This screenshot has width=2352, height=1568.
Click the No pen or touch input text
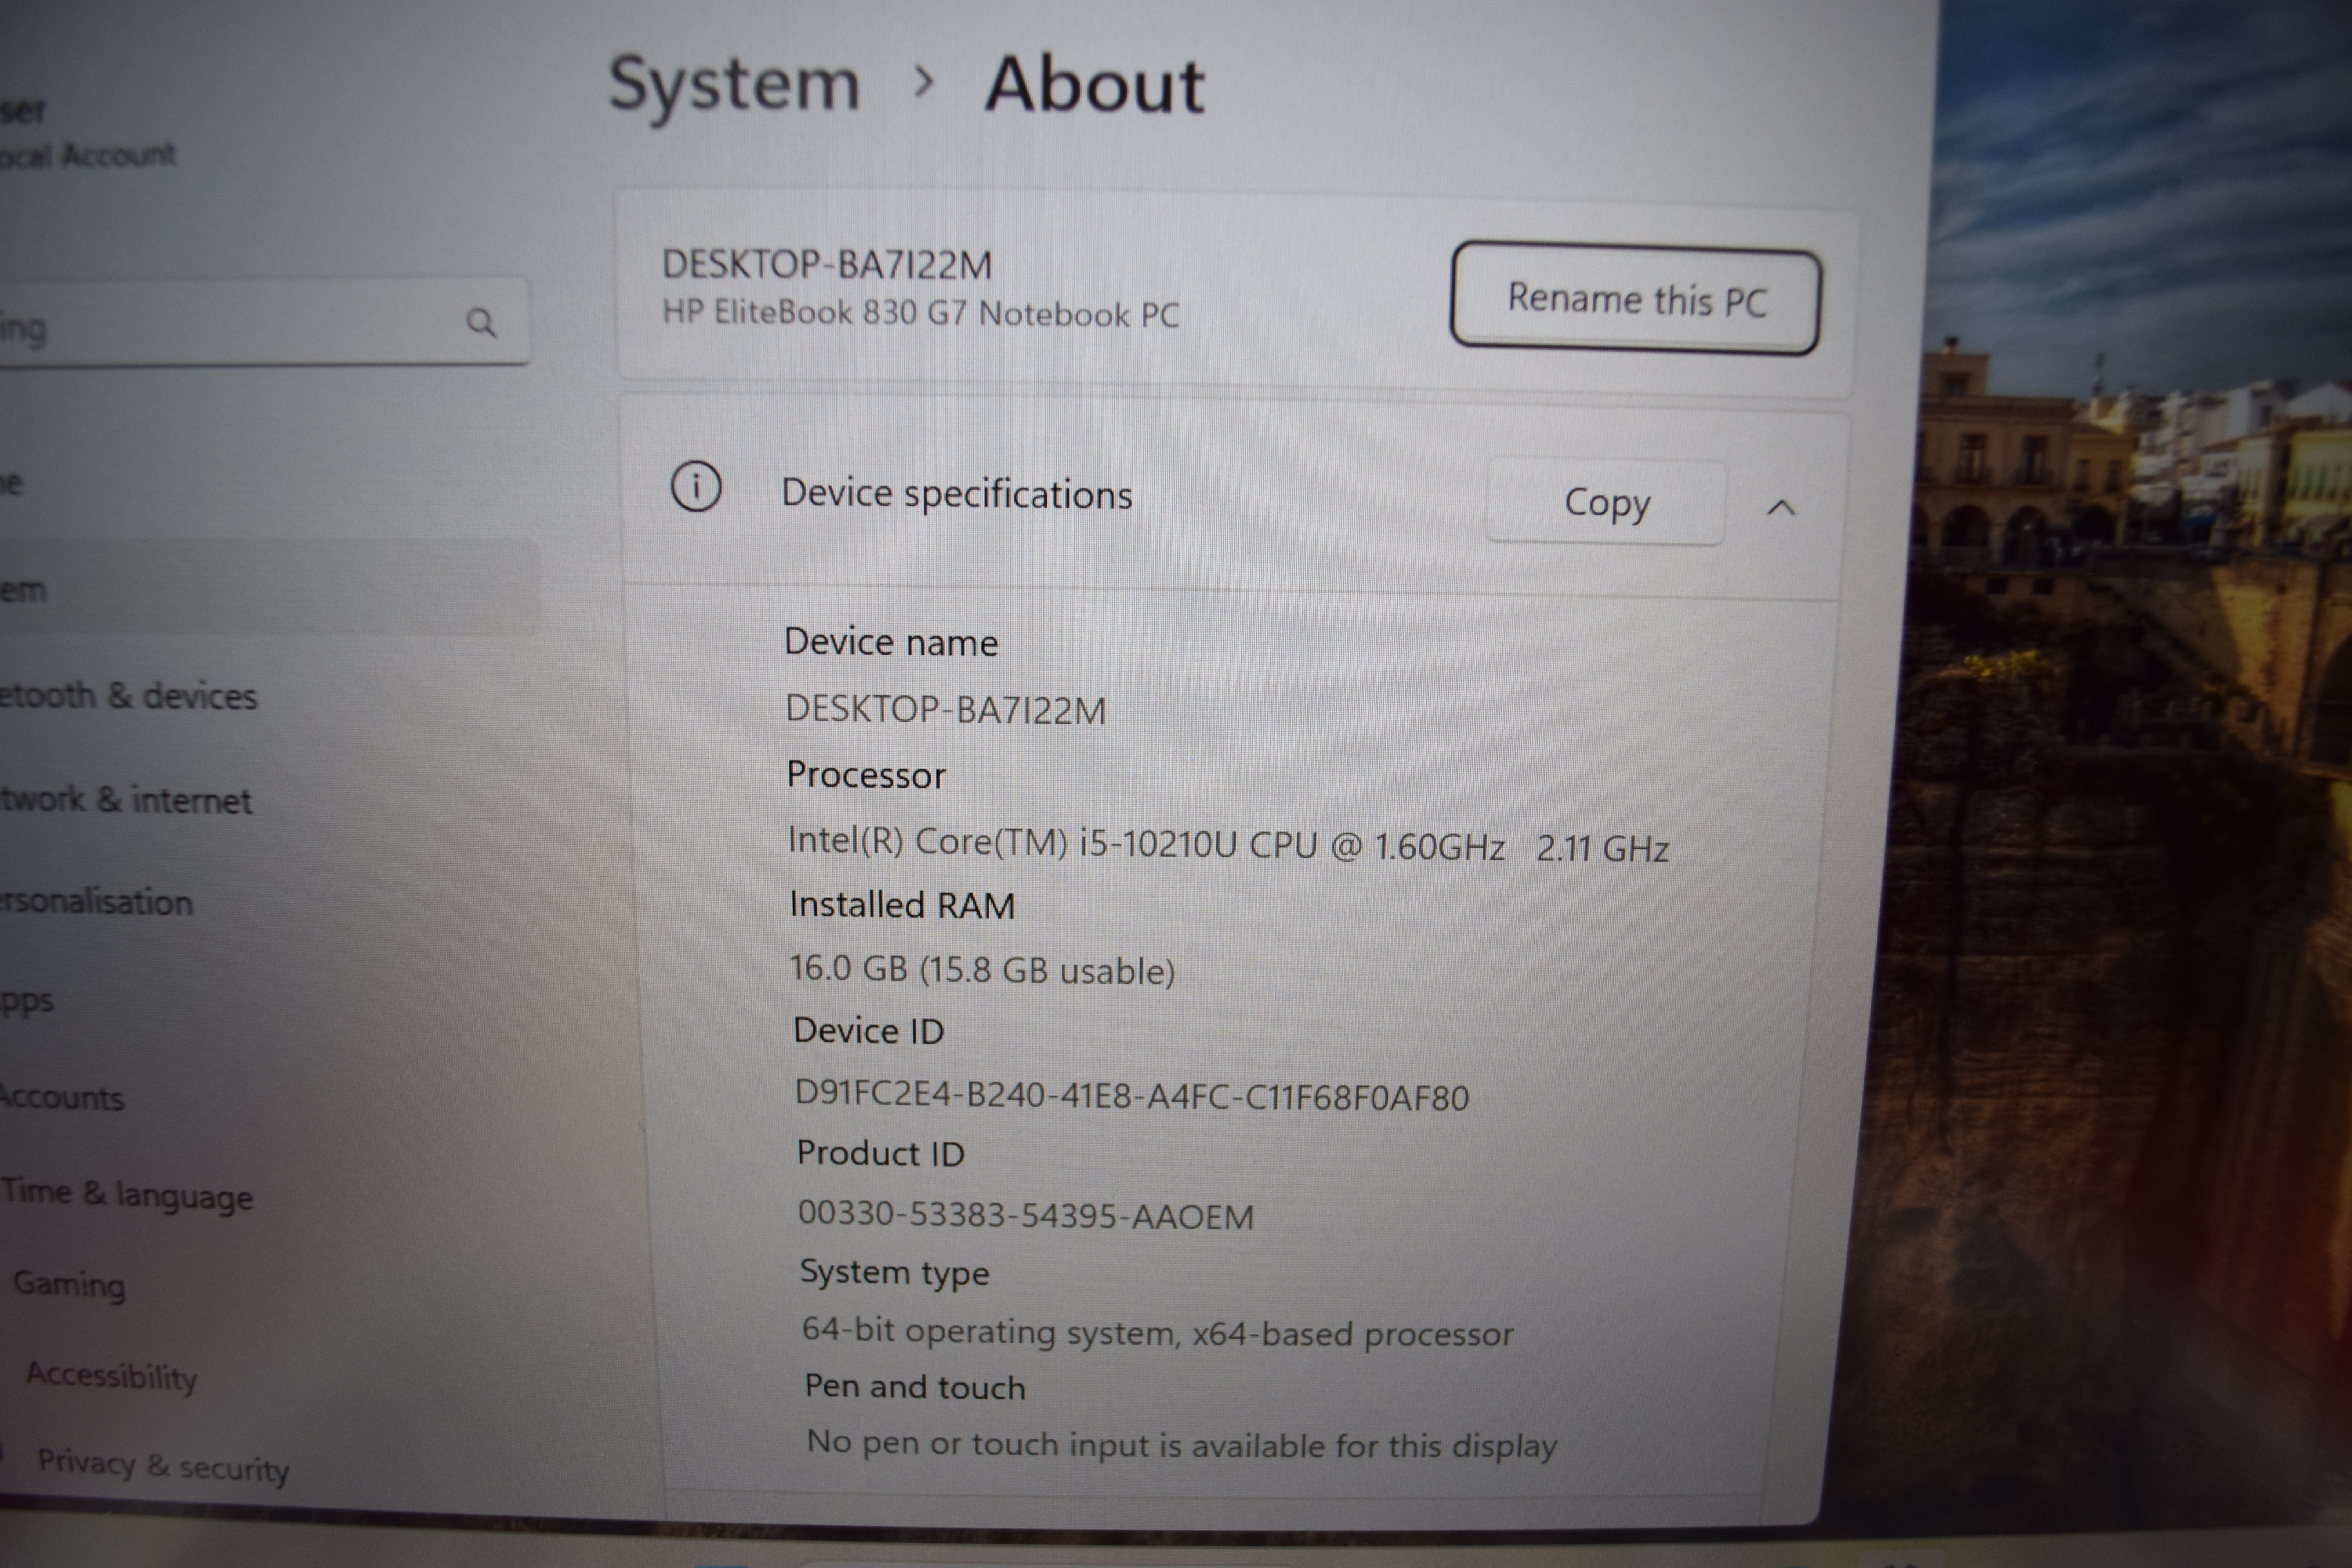(x=1182, y=1444)
